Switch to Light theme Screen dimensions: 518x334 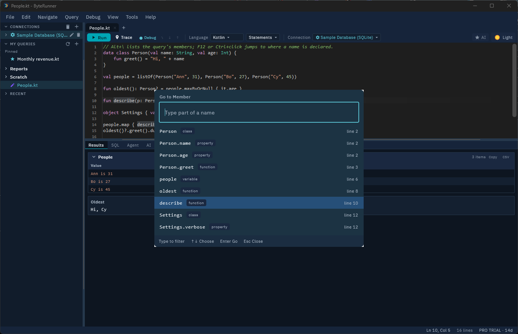(503, 37)
